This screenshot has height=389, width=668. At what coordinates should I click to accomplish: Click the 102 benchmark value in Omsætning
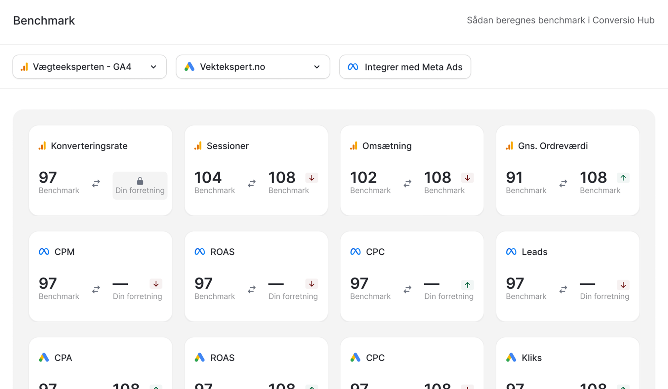363,178
